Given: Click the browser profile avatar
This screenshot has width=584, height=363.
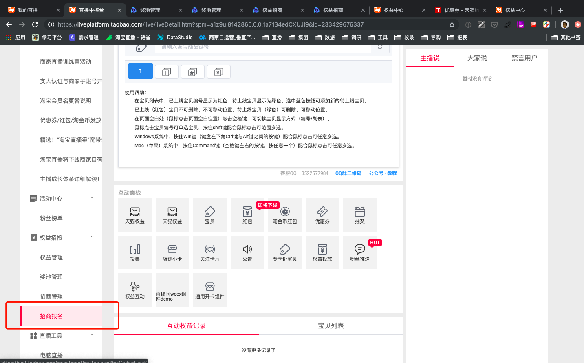Looking at the screenshot, I should coord(565,24).
